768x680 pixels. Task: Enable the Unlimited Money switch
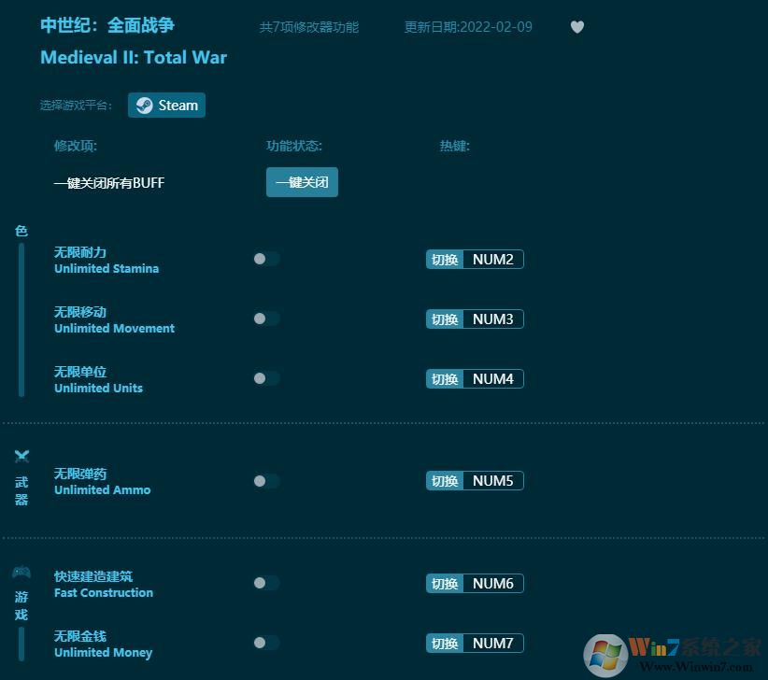[265, 644]
